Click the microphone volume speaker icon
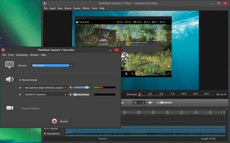Screen dimensions: 230x143 coord(71,87)
